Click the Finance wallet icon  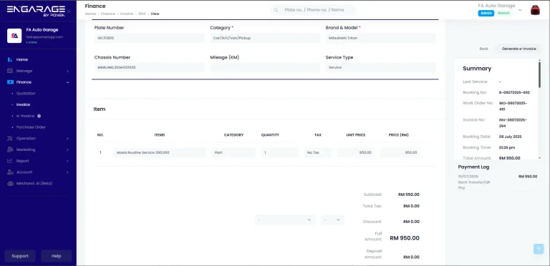[x=10, y=82]
